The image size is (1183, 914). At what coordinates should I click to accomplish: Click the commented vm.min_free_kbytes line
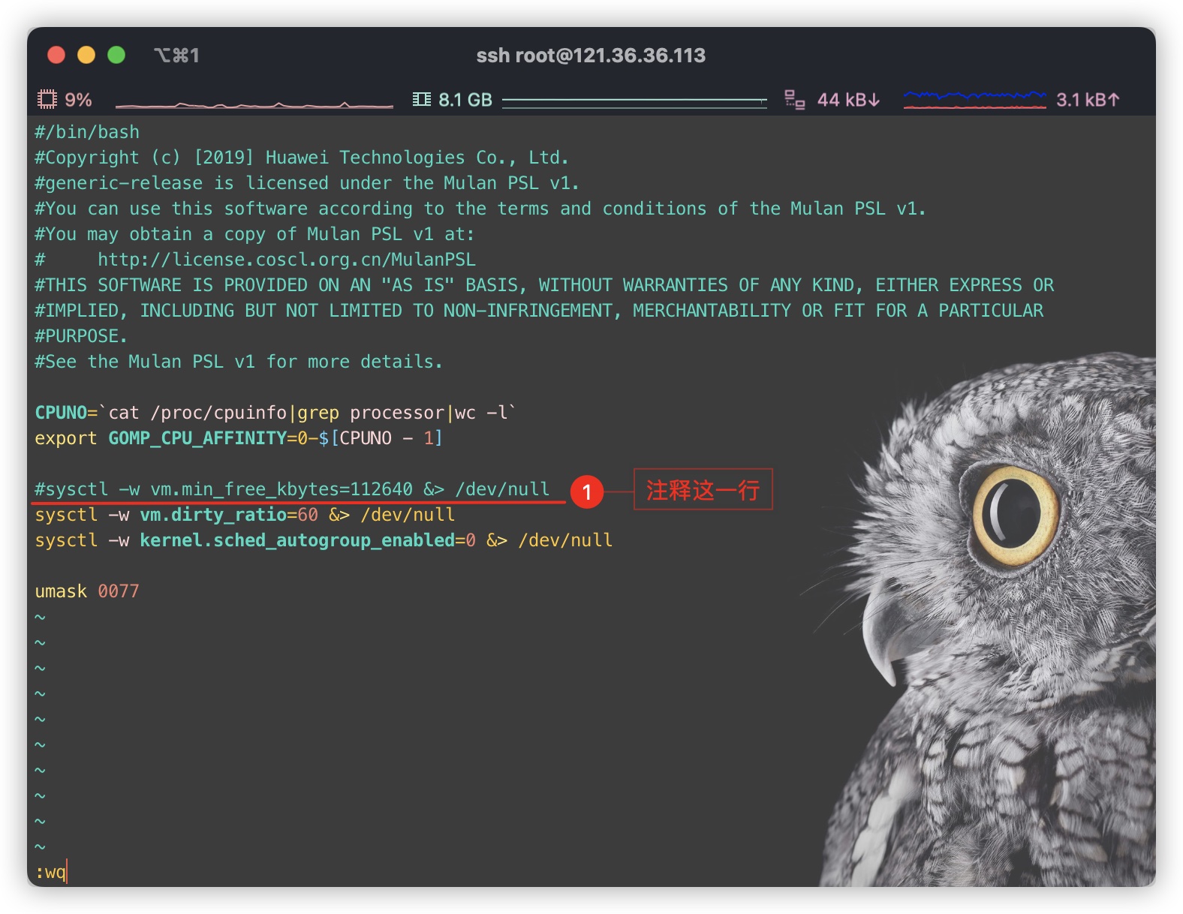point(292,489)
